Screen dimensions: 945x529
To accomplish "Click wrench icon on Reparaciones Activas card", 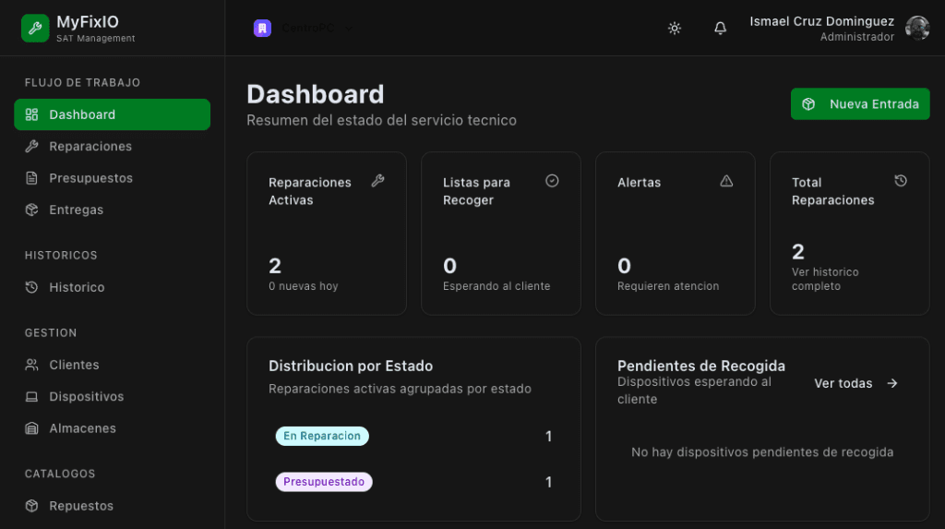I will 377,181.
